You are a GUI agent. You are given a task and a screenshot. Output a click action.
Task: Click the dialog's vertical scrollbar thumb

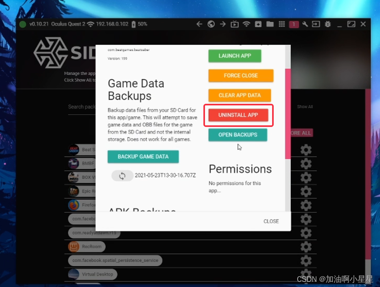(x=288, y=114)
